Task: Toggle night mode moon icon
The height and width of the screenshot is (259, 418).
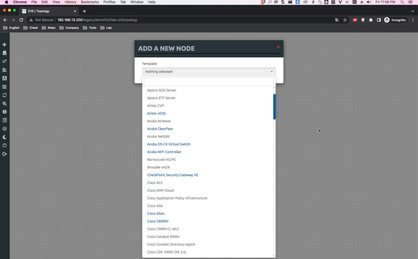Action: pyautogui.click(x=4, y=137)
